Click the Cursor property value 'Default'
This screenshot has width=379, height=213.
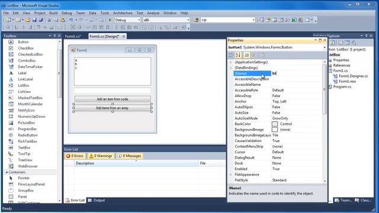(278, 152)
